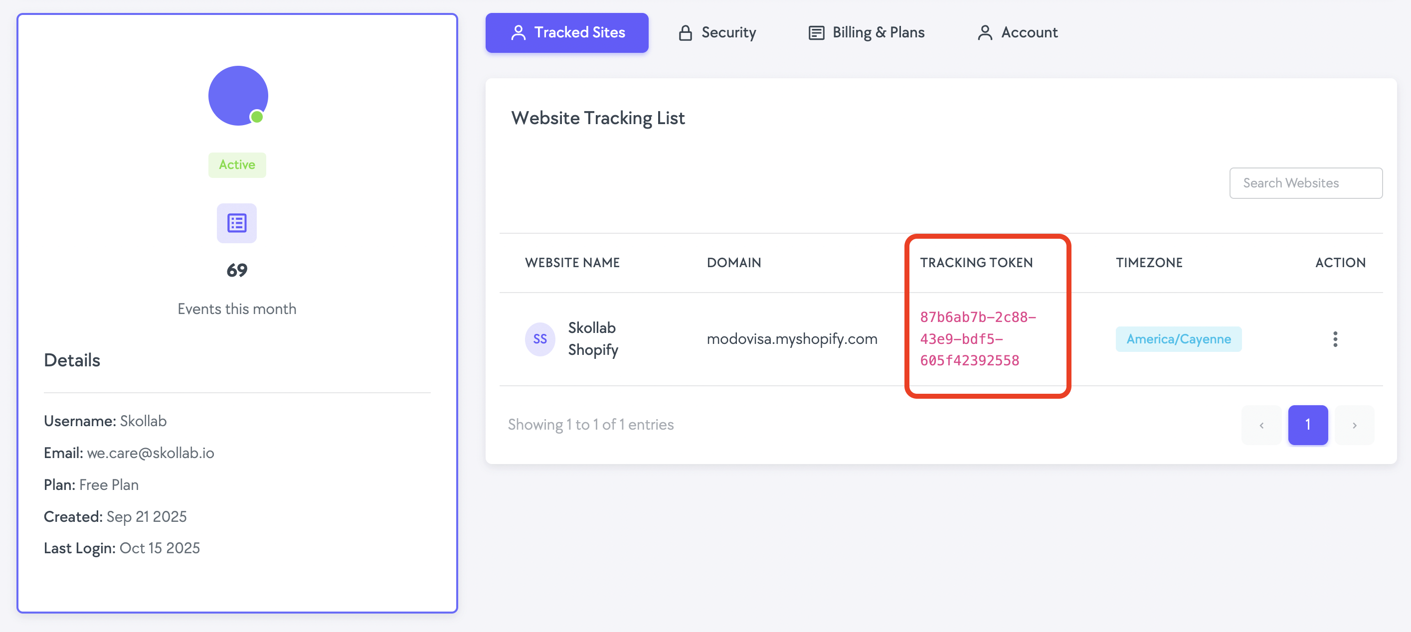The width and height of the screenshot is (1411, 632).
Task: Select the America/Cayenne timezone badge
Action: pyautogui.click(x=1179, y=339)
